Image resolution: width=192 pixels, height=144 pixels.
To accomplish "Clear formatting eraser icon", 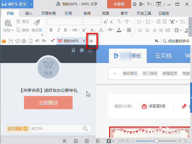I will coord(119,22).
